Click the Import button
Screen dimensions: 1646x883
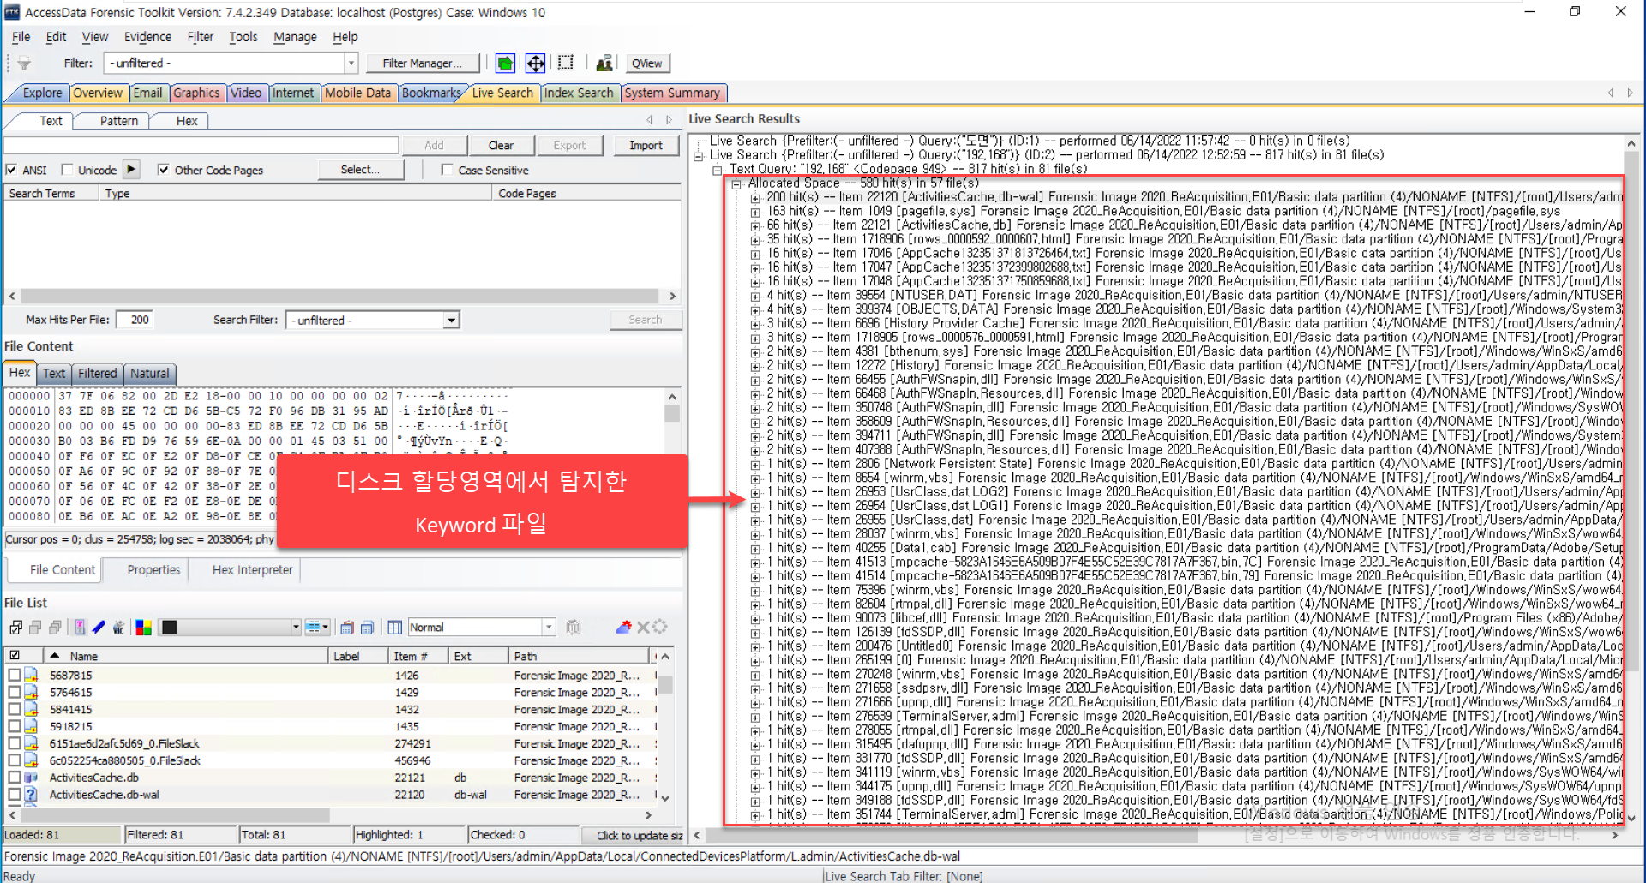click(x=646, y=146)
